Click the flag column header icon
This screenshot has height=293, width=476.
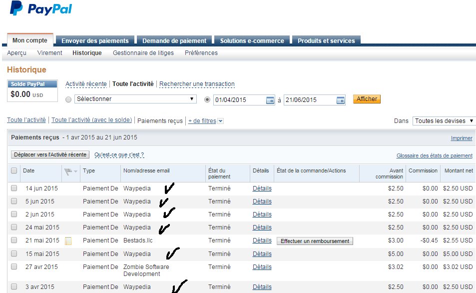pyautogui.click(x=68, y=171)
